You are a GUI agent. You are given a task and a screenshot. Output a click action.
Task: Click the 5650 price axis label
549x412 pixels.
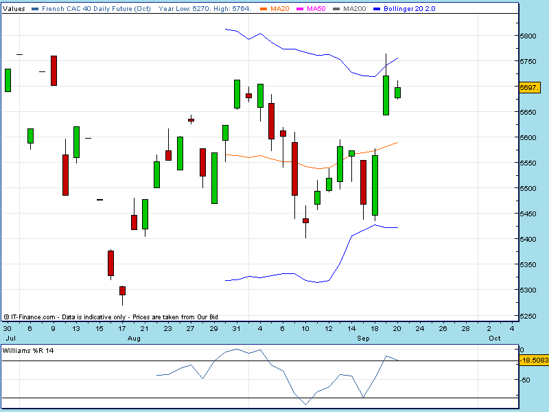[x=528, y=113]
